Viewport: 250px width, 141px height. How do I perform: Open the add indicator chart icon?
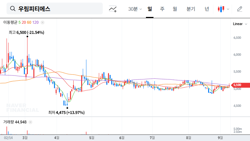tap(113, 9)
